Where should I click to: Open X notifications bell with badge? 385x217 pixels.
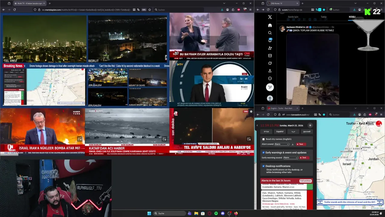pyautogui.click(x=270, y=40)
